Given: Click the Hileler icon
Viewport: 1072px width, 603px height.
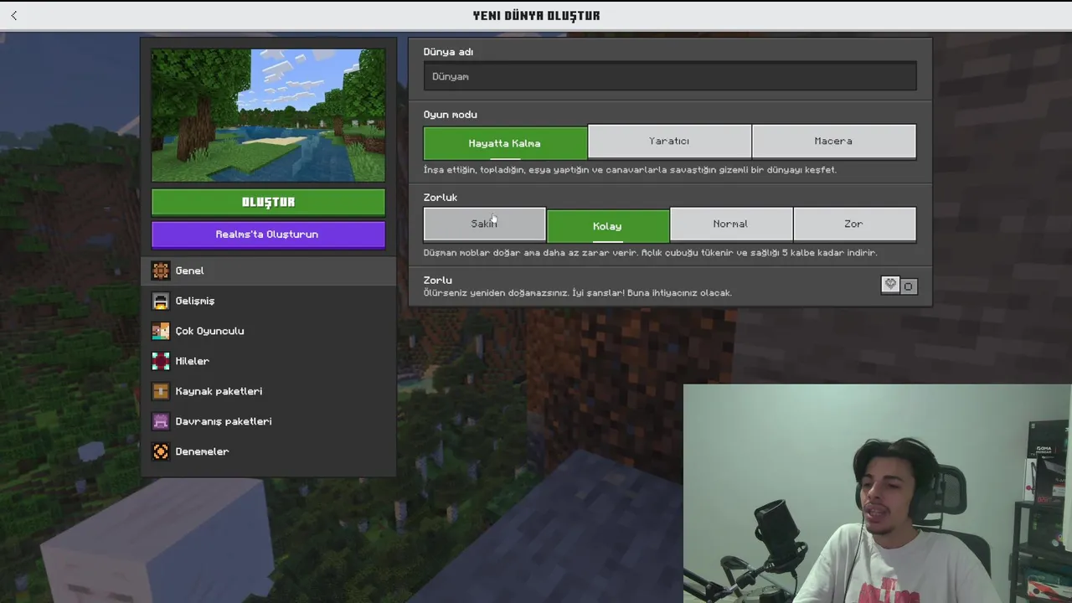Looking at the screenshot, I should point(161,361).
